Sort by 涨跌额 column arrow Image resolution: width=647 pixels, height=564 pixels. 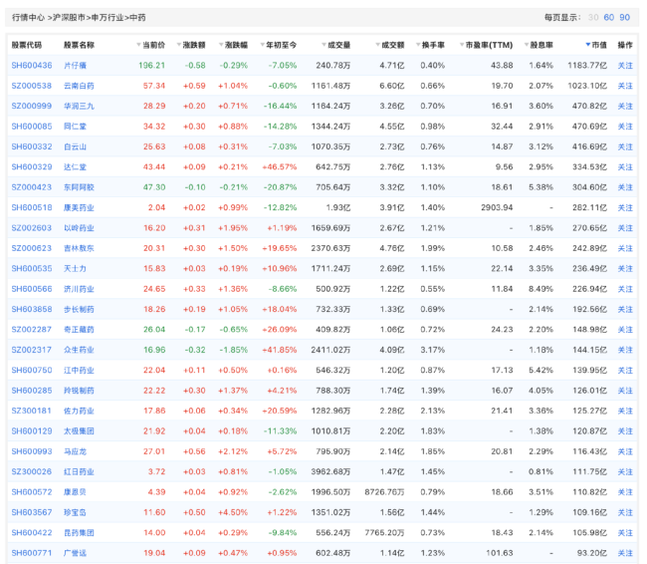click(179, 46)
